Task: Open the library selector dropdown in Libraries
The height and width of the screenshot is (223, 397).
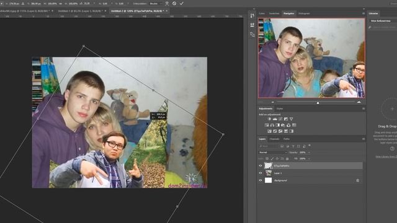Action: (382, 20)
